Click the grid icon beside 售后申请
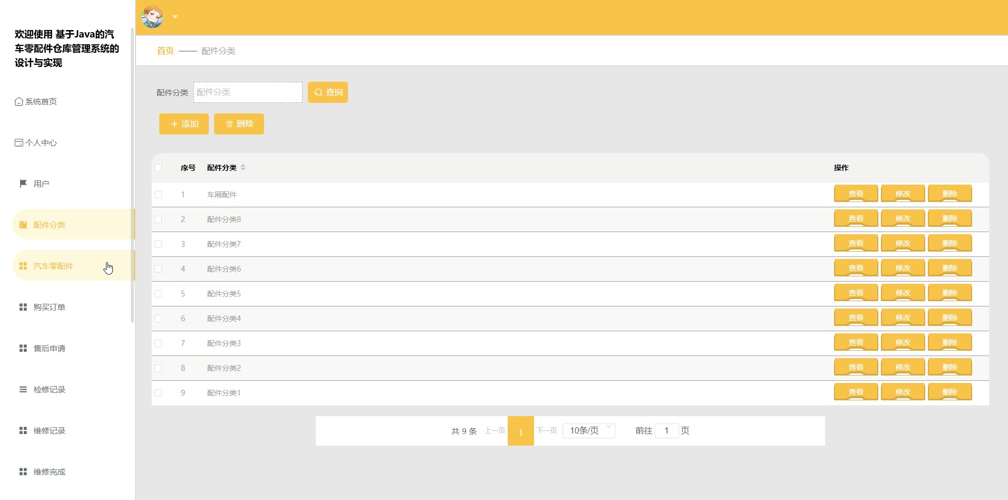This screenshot has height=500, width=1008. tap(23, 348)
